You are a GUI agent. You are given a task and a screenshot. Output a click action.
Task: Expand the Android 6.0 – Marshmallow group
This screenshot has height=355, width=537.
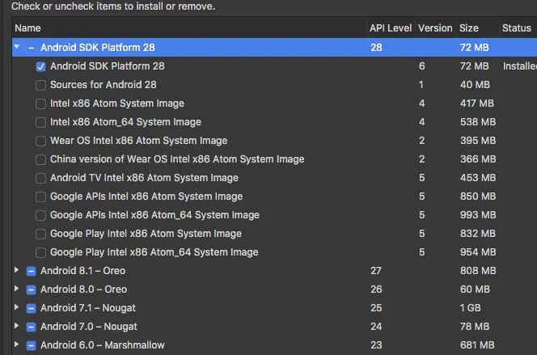tap(17, 345)
